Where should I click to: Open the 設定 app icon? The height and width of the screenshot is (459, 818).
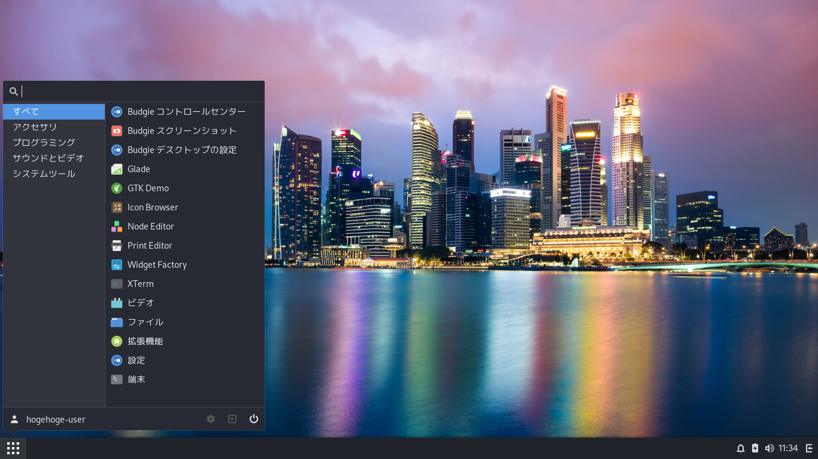coord(117,360)
